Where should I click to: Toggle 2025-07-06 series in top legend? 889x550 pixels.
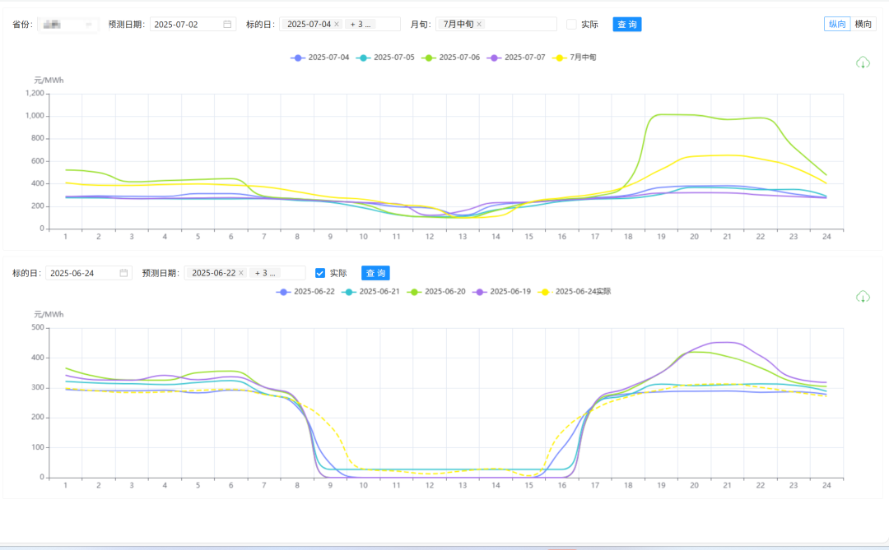coord(450,58)
